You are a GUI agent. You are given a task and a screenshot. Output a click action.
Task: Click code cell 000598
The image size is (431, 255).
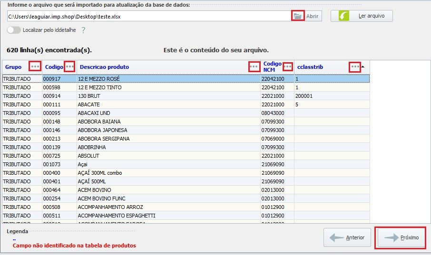pyautogui.click(x=59, y=87)
